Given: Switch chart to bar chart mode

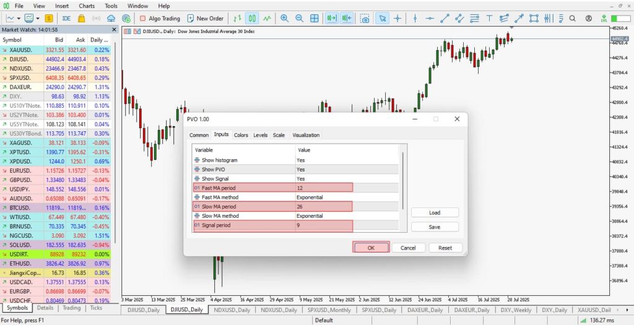Looking at the screenshot, I should click(238, 18).
